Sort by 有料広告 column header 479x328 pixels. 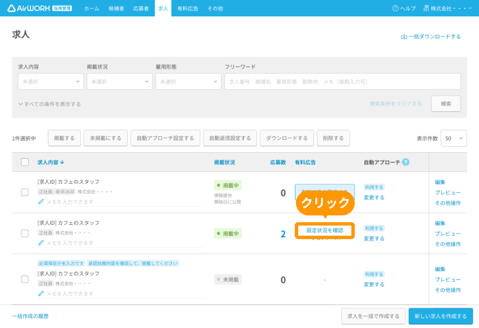click(305, 162)
